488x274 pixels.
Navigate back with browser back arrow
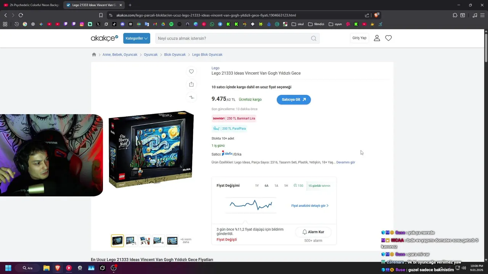point(5,15)
